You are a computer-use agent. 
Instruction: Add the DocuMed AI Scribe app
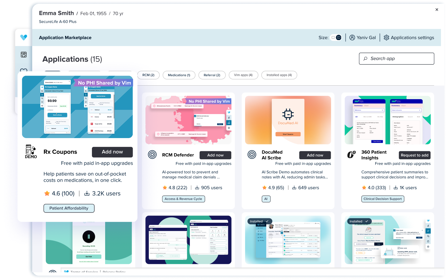pos(315,155)
